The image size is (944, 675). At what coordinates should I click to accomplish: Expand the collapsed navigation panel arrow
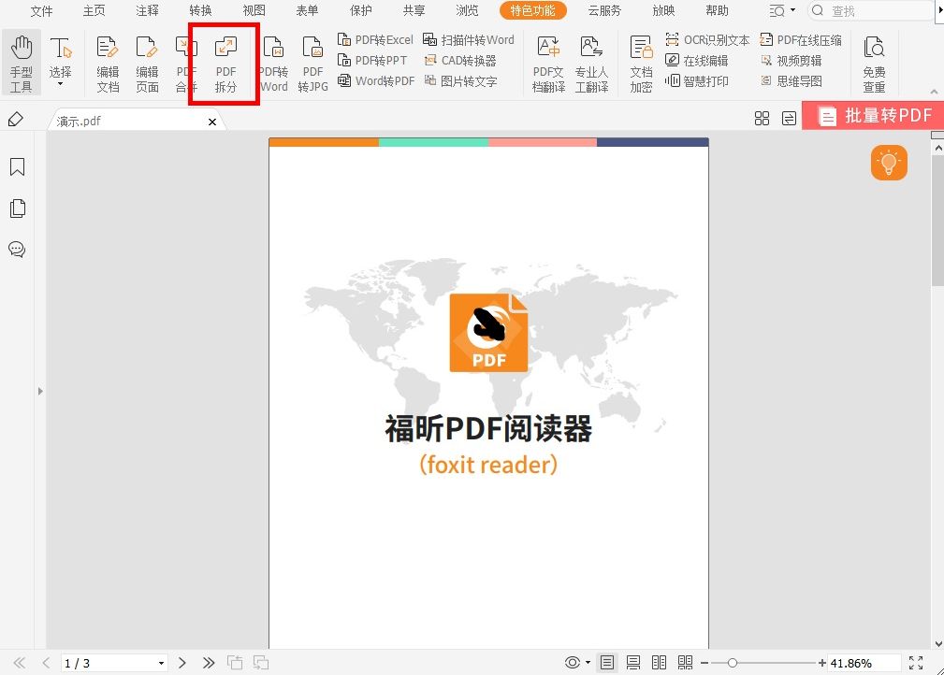(40, 392)
